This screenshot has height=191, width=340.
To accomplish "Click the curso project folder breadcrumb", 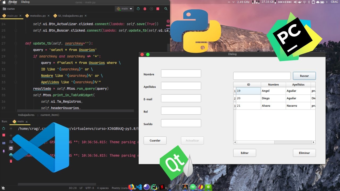I will coord(9,9).
